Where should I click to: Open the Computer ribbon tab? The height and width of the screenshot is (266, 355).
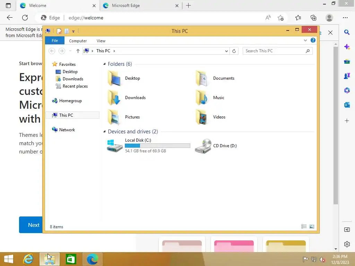click(78, 41)
